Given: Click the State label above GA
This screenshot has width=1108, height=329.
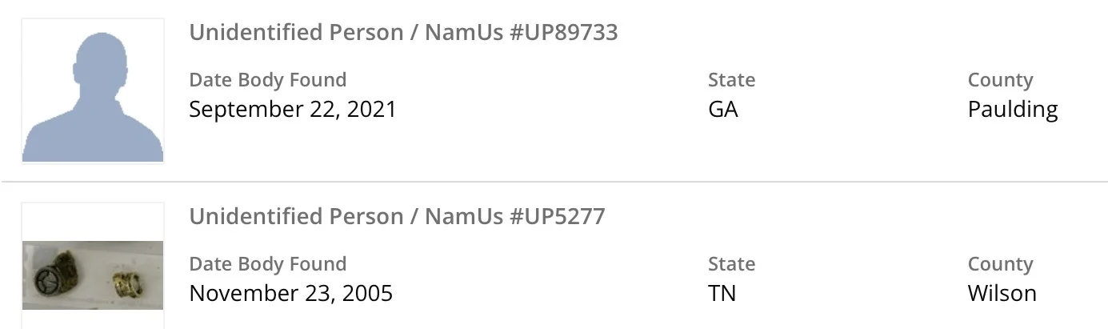Looking at the screenshot, I should 731,80.
